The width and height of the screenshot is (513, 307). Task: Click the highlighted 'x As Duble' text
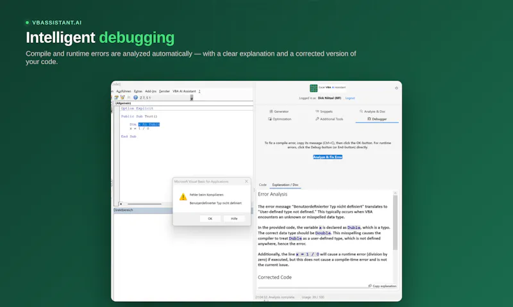click(x=149, y=124)
